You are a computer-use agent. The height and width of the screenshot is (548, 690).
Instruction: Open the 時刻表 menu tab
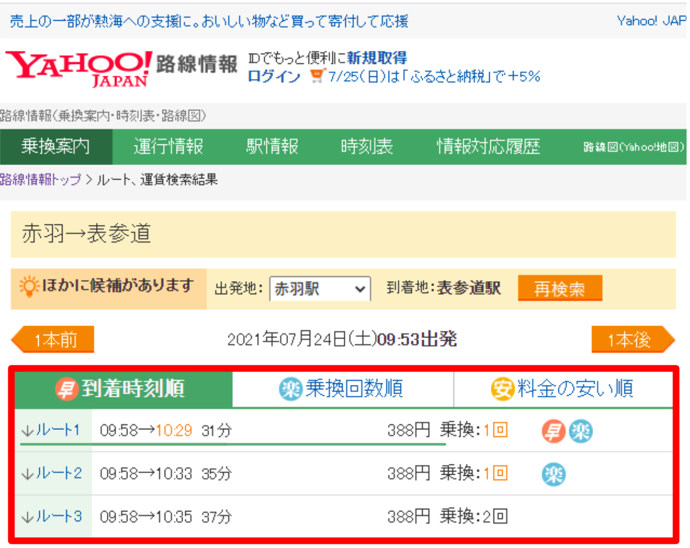point(367,147)
